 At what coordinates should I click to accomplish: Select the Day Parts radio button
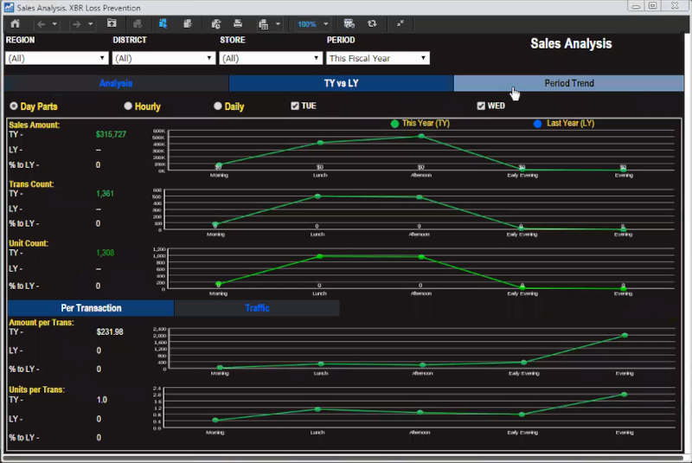click(14, 106)
